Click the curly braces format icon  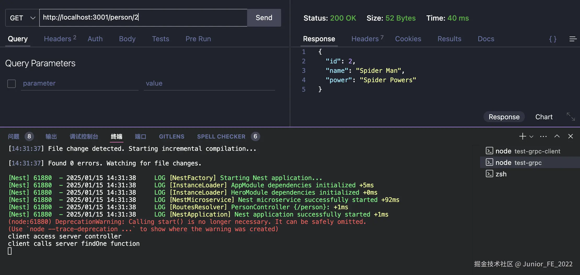(x=553, y=39)
